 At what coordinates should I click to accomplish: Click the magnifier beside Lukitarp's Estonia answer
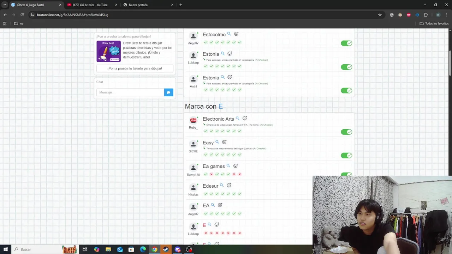tap(222, 54)
